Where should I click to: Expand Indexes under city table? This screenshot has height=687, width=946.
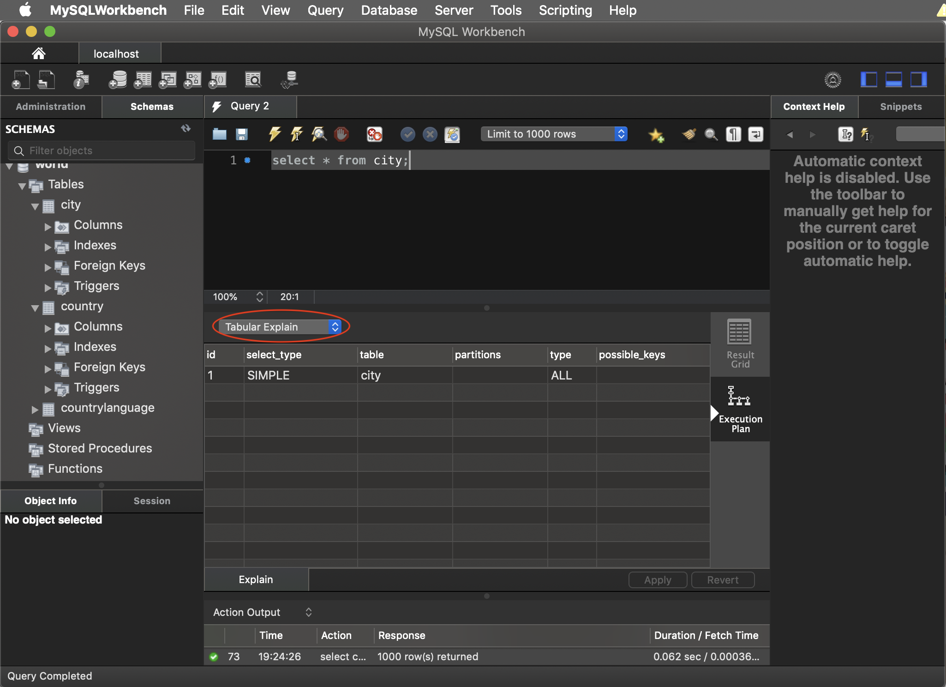48,247
